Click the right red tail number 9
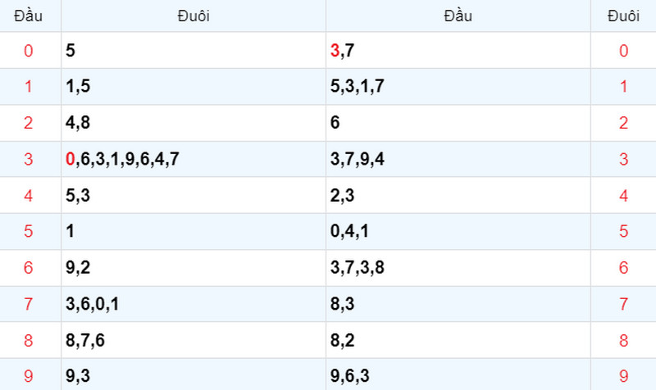 tap(623, 376)
